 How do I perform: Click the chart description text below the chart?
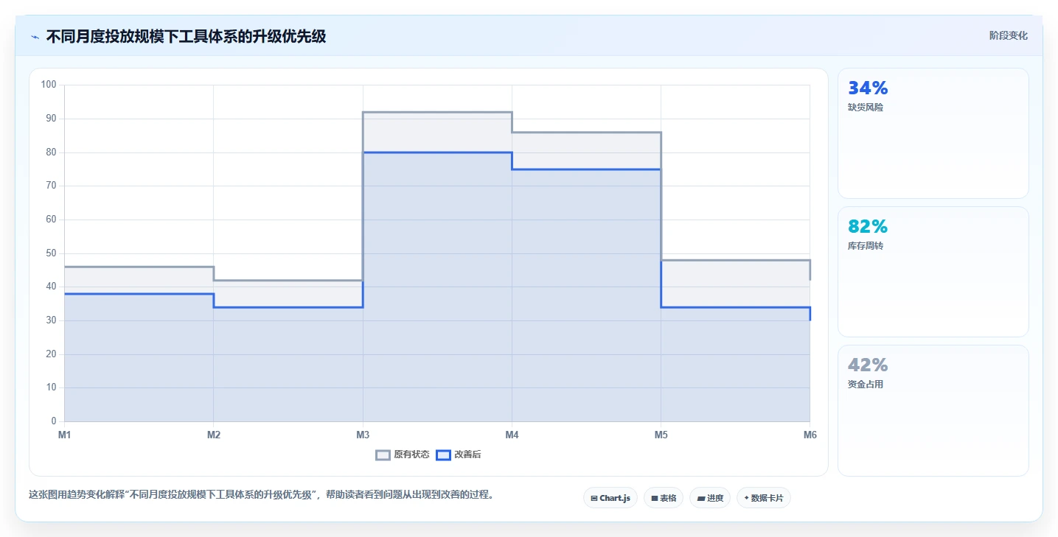coord(261,494)
